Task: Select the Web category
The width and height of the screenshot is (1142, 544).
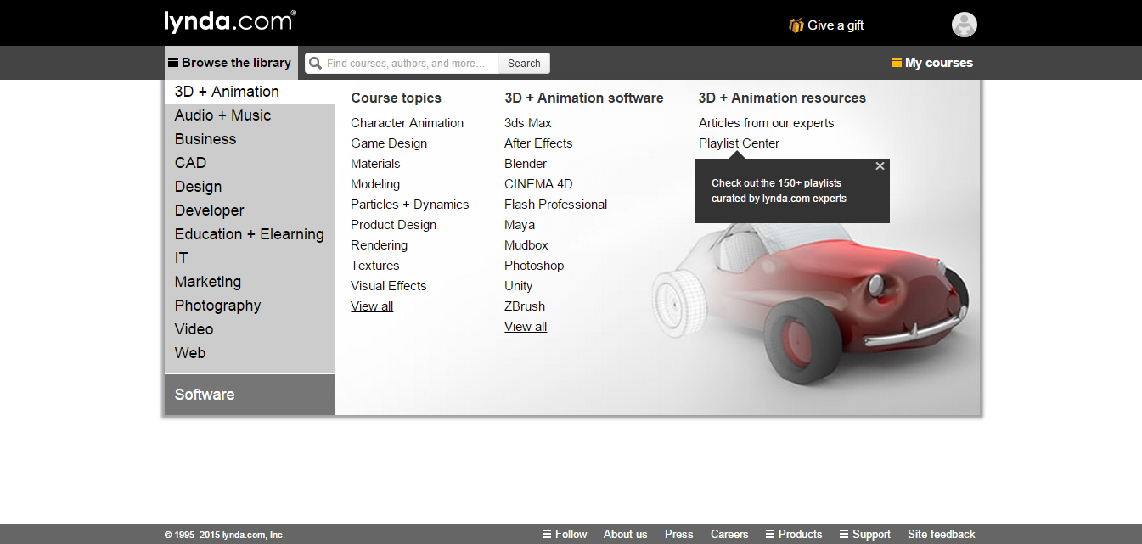Action: point(250,353)
